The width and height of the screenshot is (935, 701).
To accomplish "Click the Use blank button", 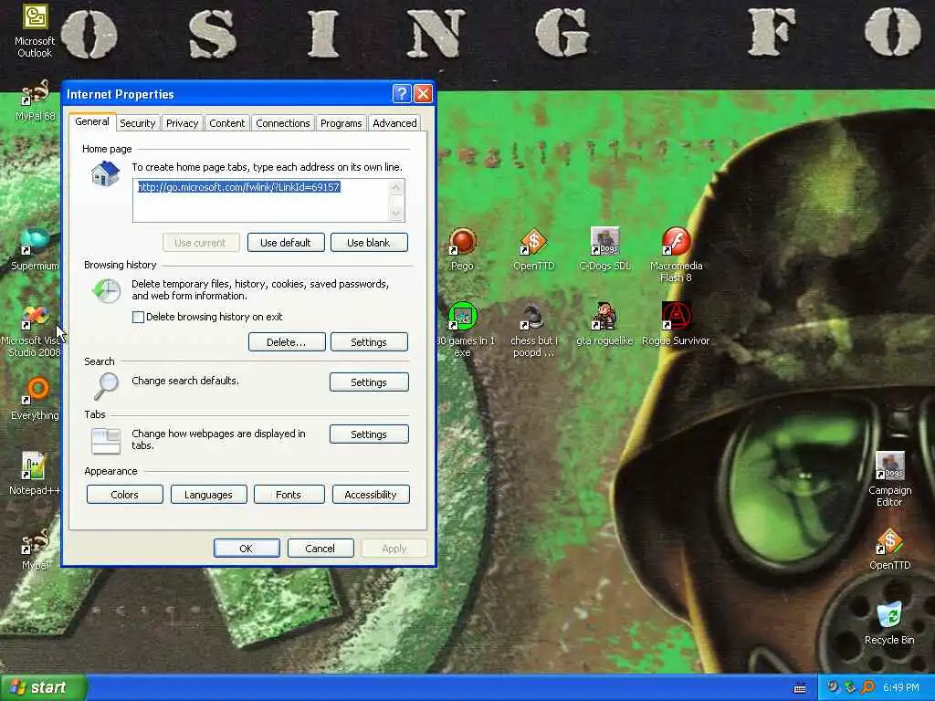I will tap(369, 243).
